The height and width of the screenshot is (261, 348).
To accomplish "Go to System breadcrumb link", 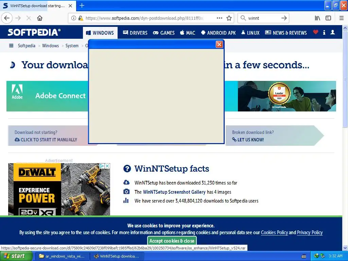I will [72, 46].
